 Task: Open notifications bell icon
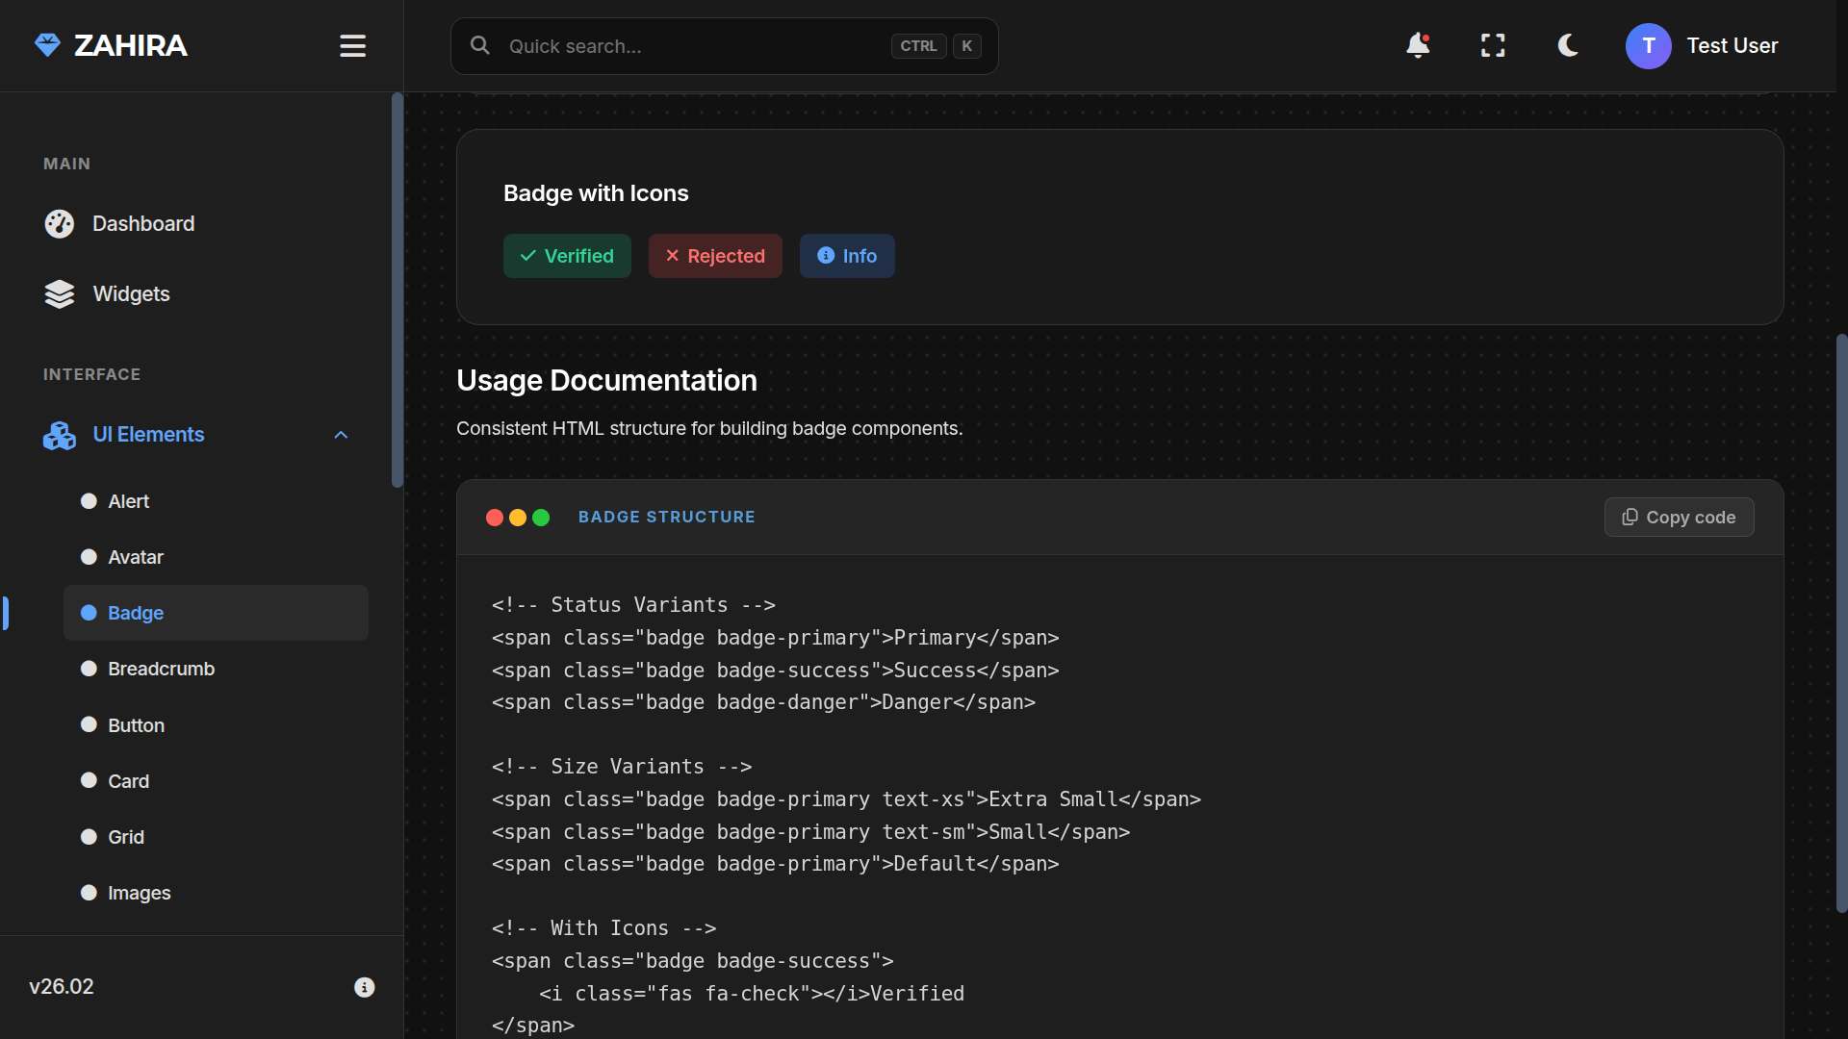[1417, 45]
